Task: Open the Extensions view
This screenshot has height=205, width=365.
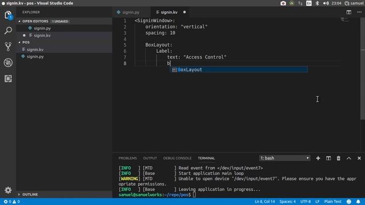Action: click(8, 79)
